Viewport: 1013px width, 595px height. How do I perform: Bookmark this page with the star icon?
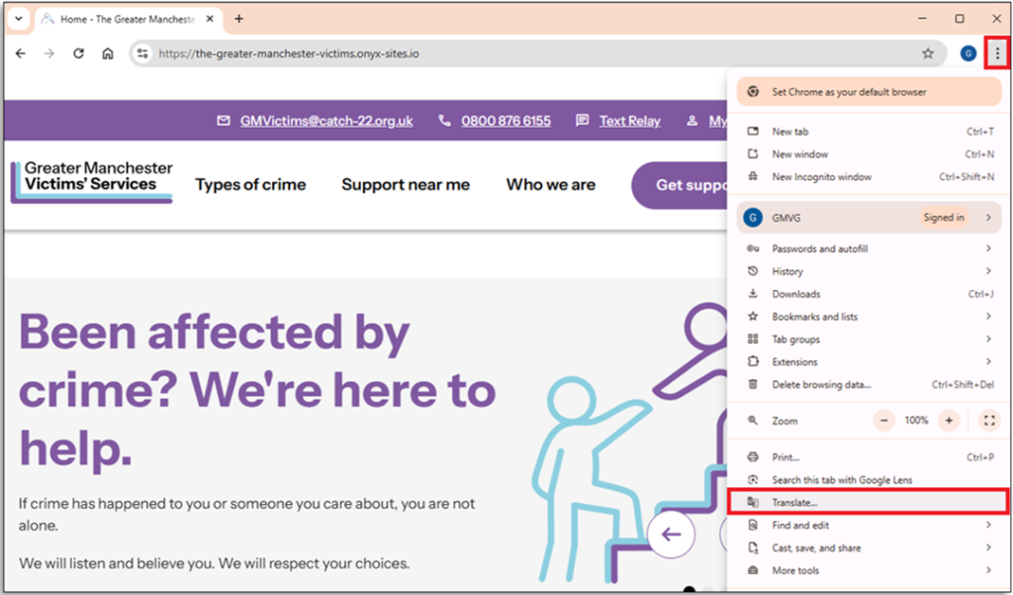click(x=927, y=53)
